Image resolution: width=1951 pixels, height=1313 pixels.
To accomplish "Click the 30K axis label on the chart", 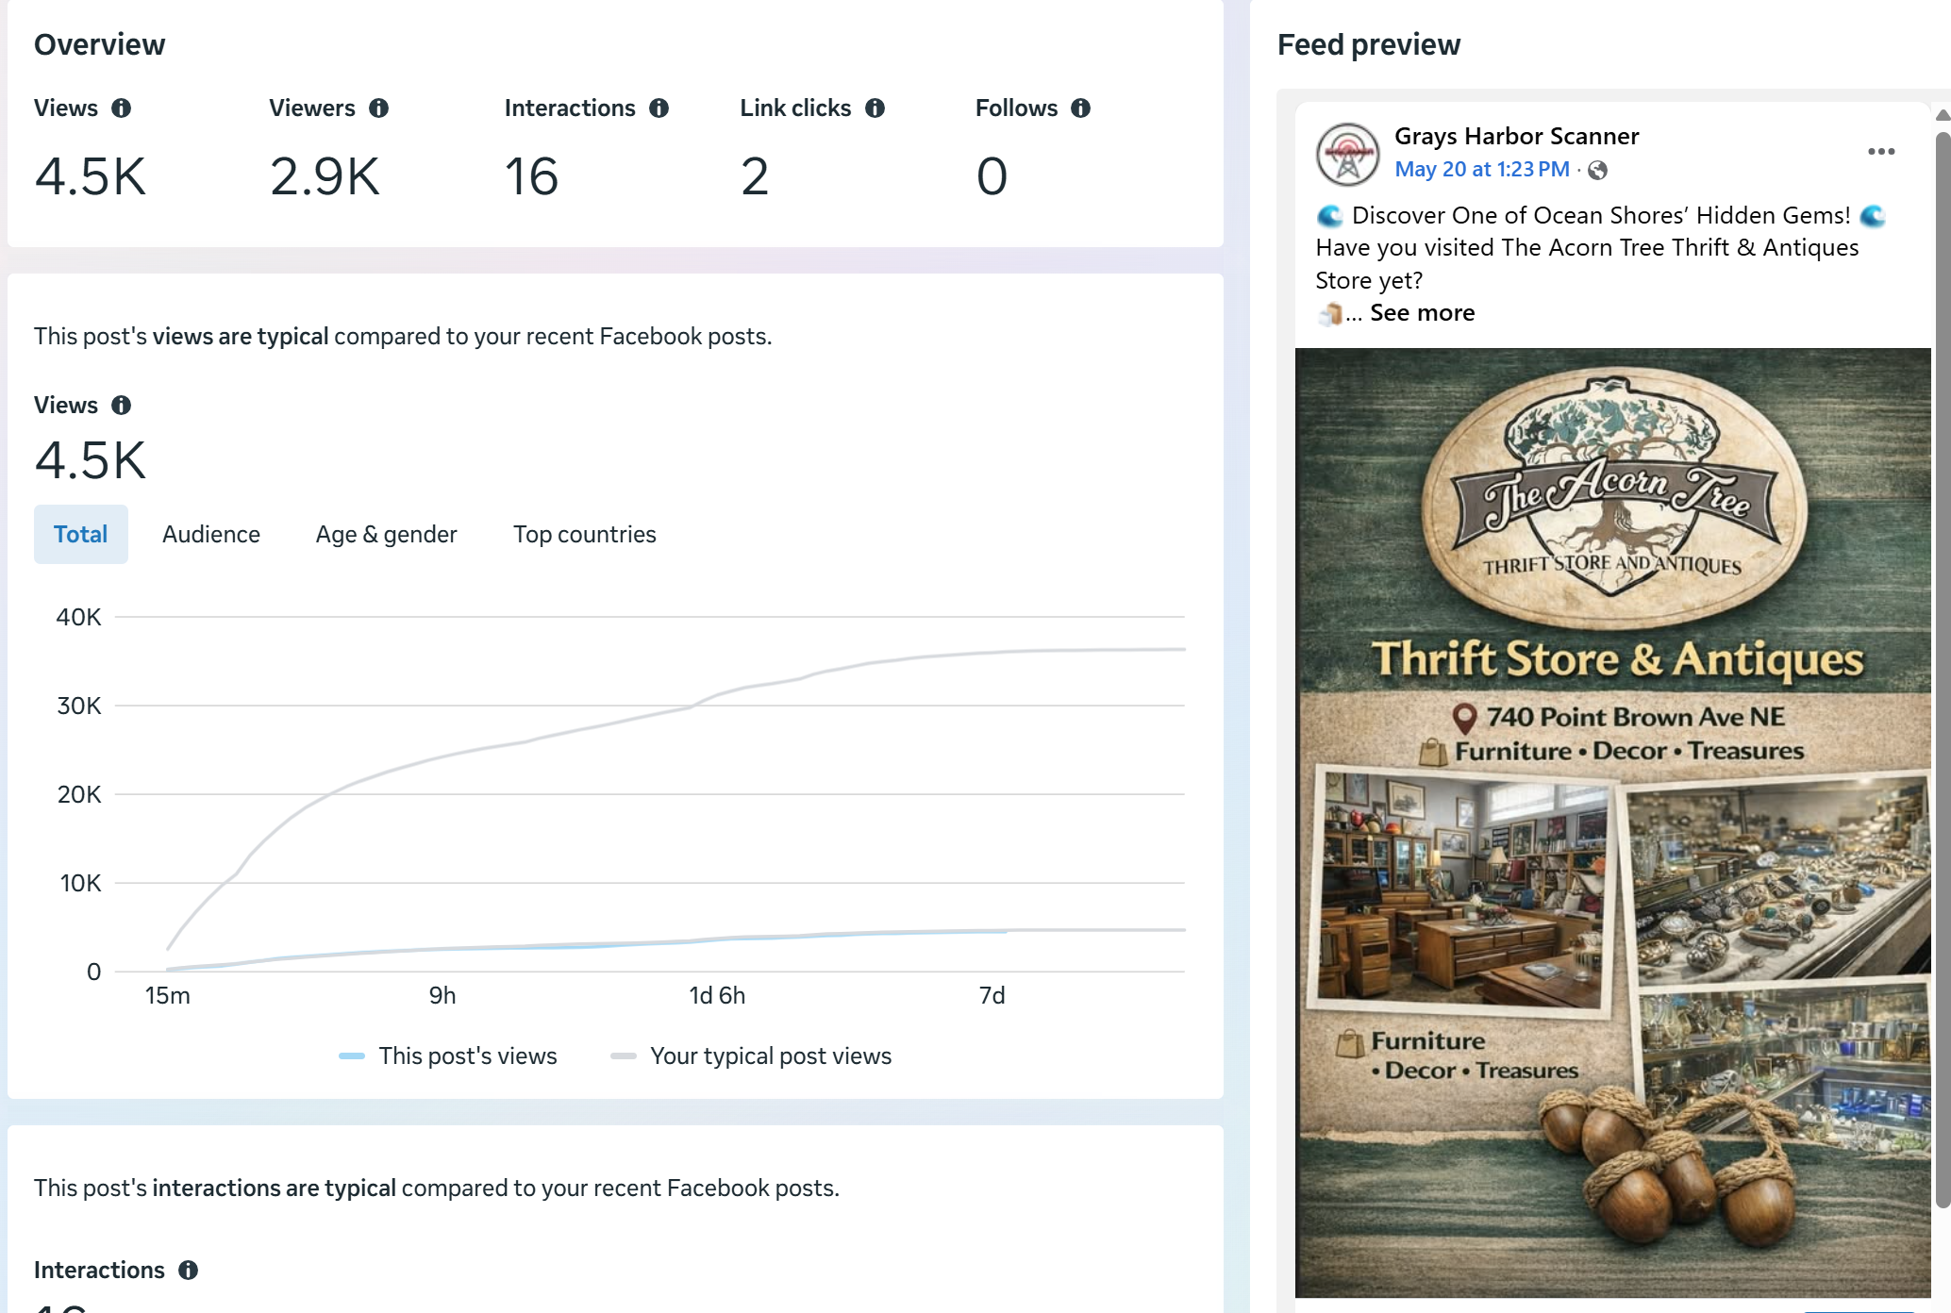I will coord(79,706).
